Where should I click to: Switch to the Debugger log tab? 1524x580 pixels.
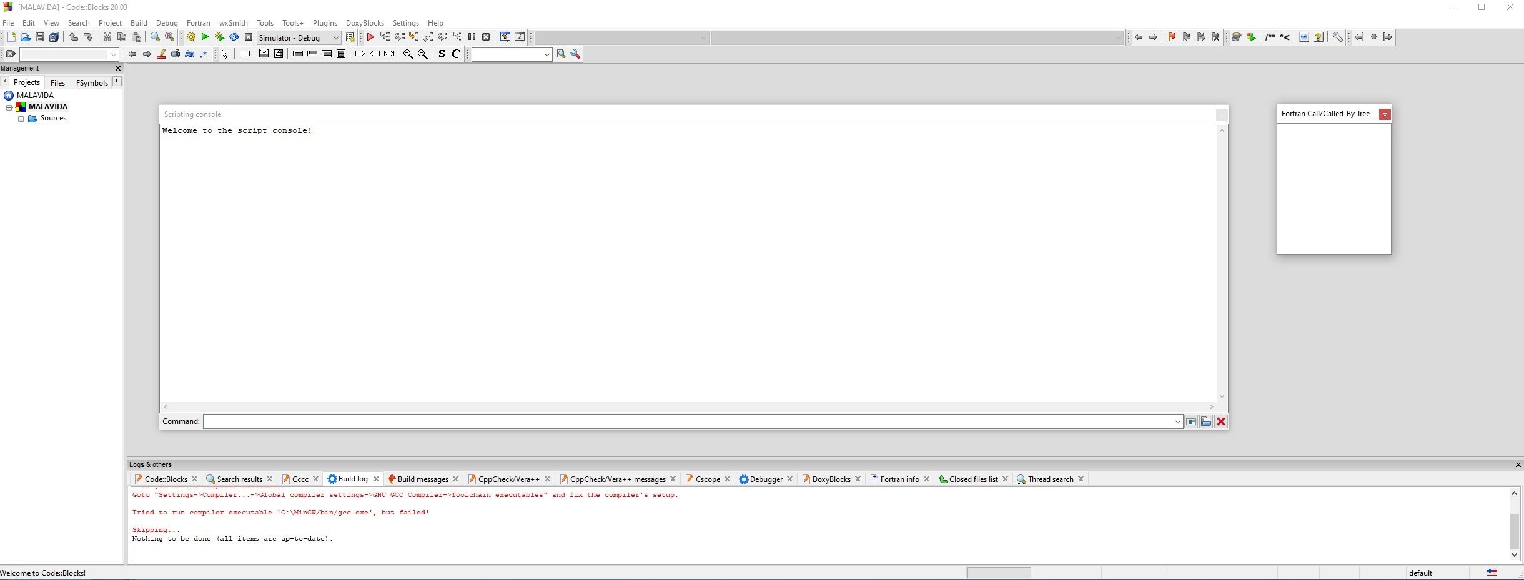(x=766, y=479)
